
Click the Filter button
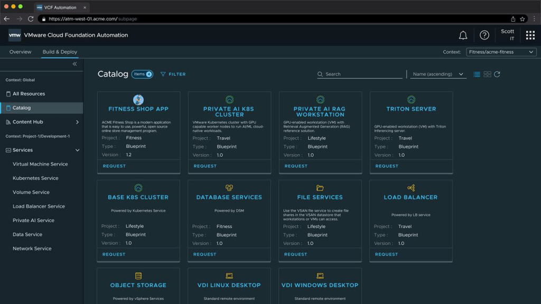tap(173, 74)
